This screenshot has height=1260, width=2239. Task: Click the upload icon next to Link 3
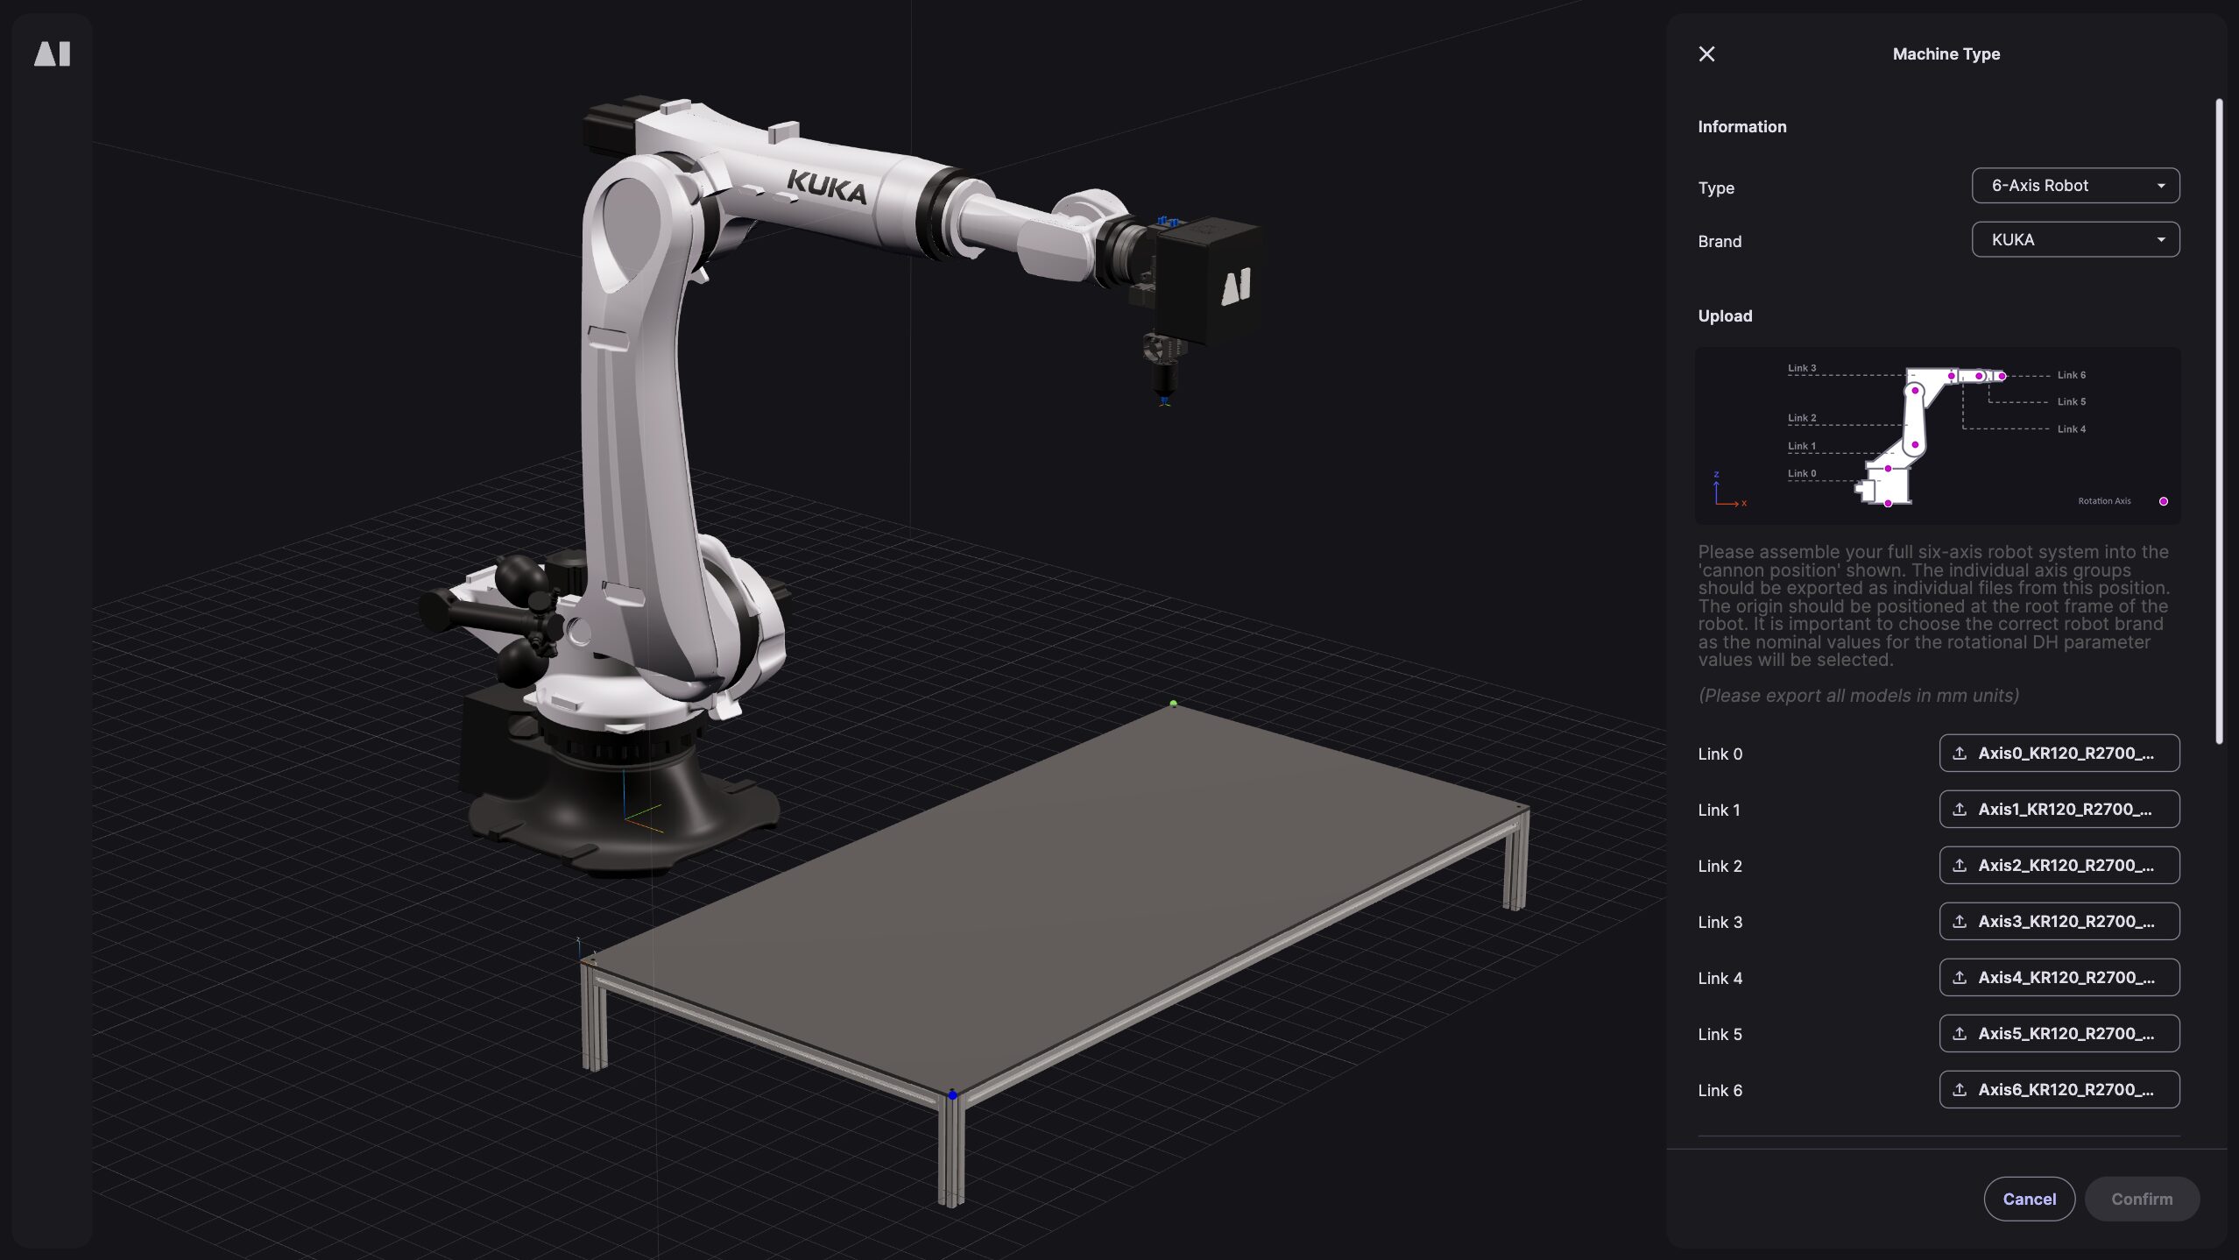[x=1961, y=921]
